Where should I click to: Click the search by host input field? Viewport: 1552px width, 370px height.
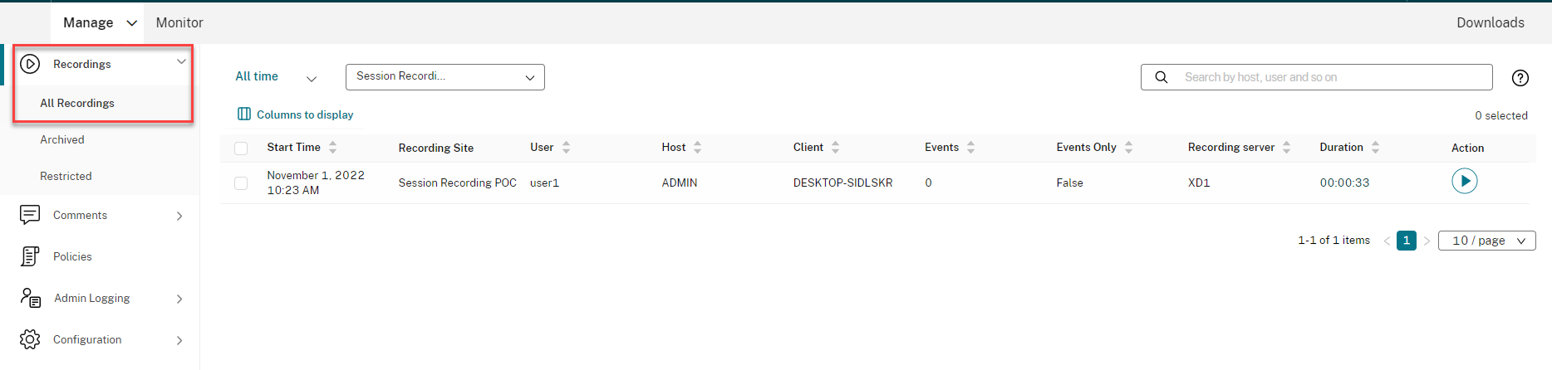(x=1329, y=77)
